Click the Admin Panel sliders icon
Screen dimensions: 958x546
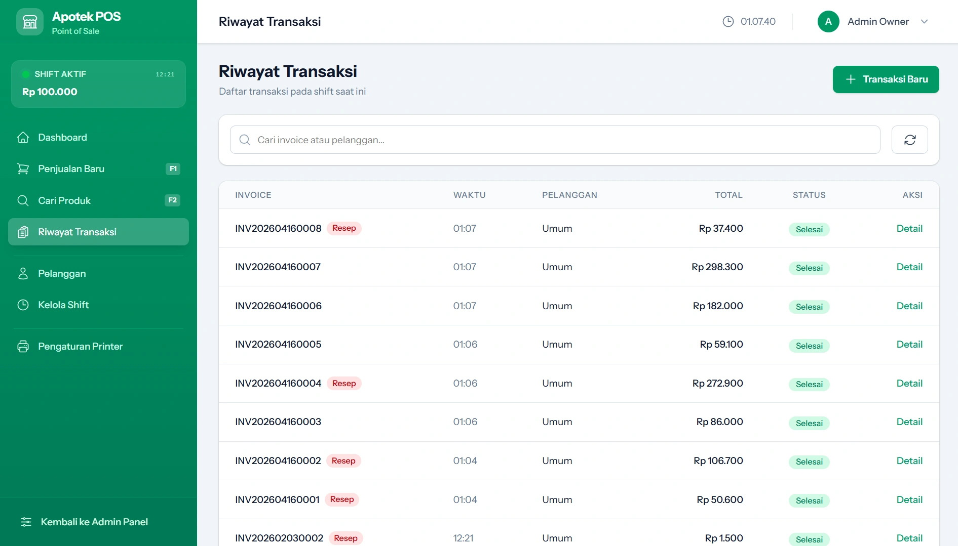[x=26, y=522]
